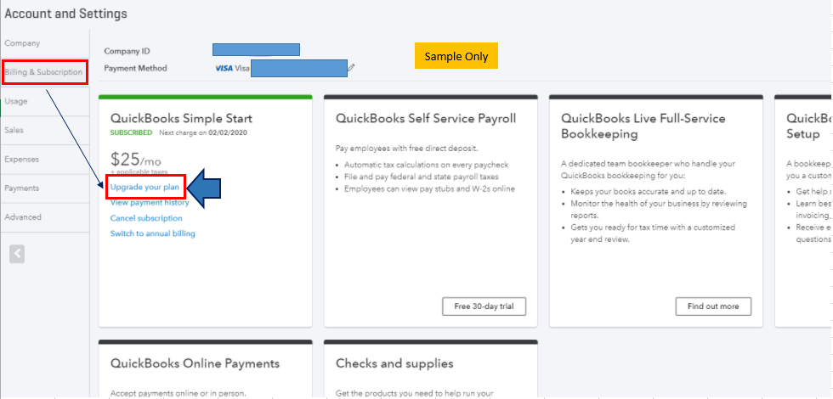Click the Upgrade your plan link
Image resolution: width=833 pixels, height=399 pixels.
click(144, 187)
